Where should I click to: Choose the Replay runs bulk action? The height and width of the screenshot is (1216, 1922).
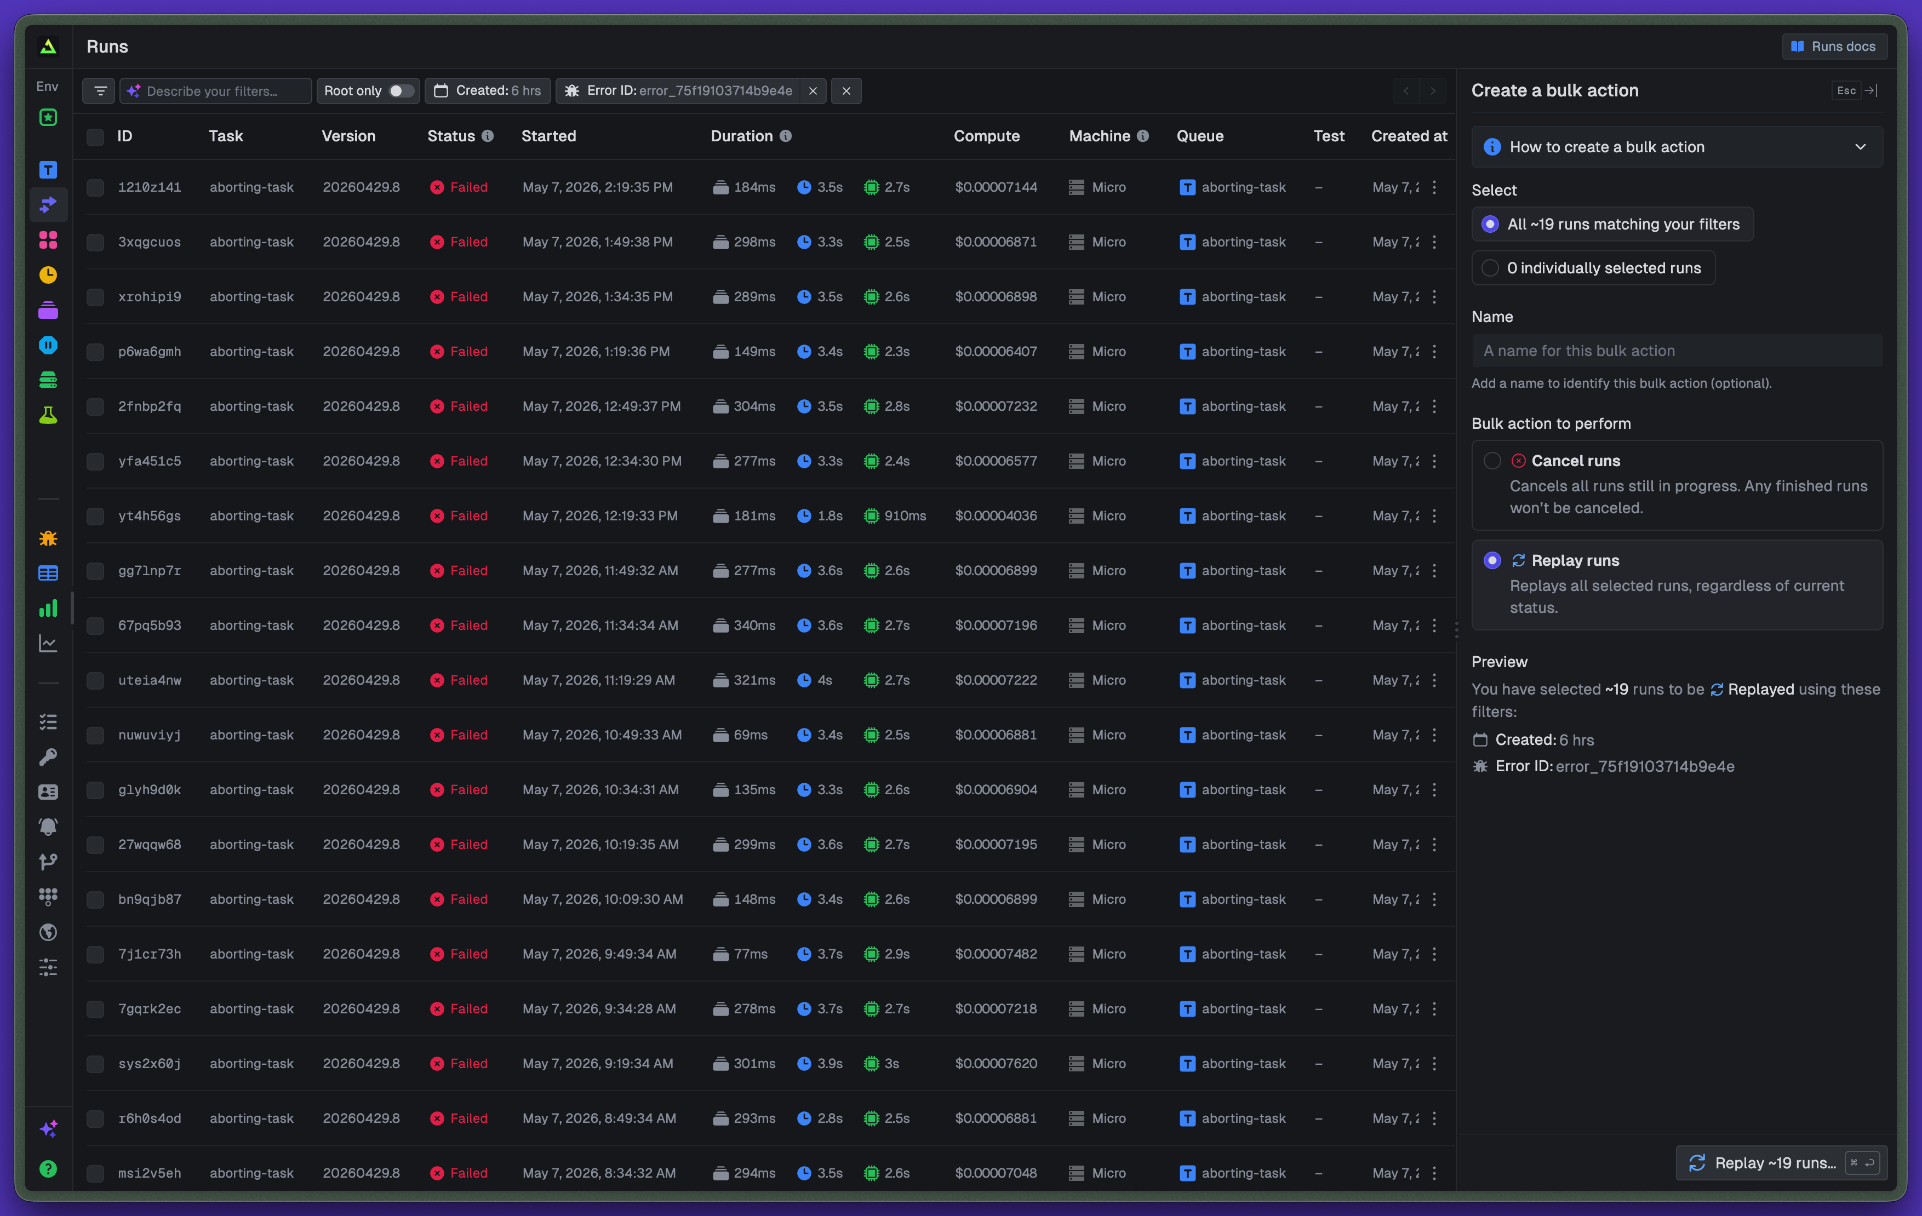[x=1677, y=584]
